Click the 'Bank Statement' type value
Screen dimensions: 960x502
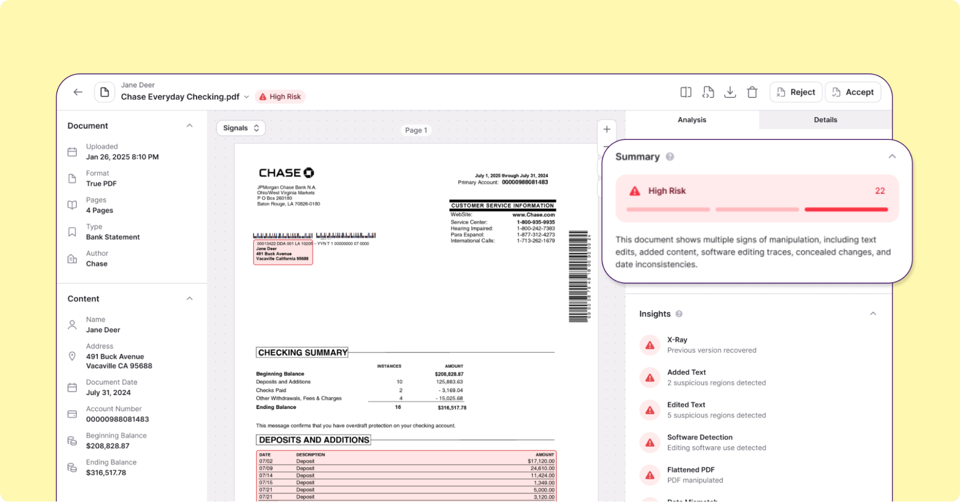pyautogui.click(x=113, y=237)
